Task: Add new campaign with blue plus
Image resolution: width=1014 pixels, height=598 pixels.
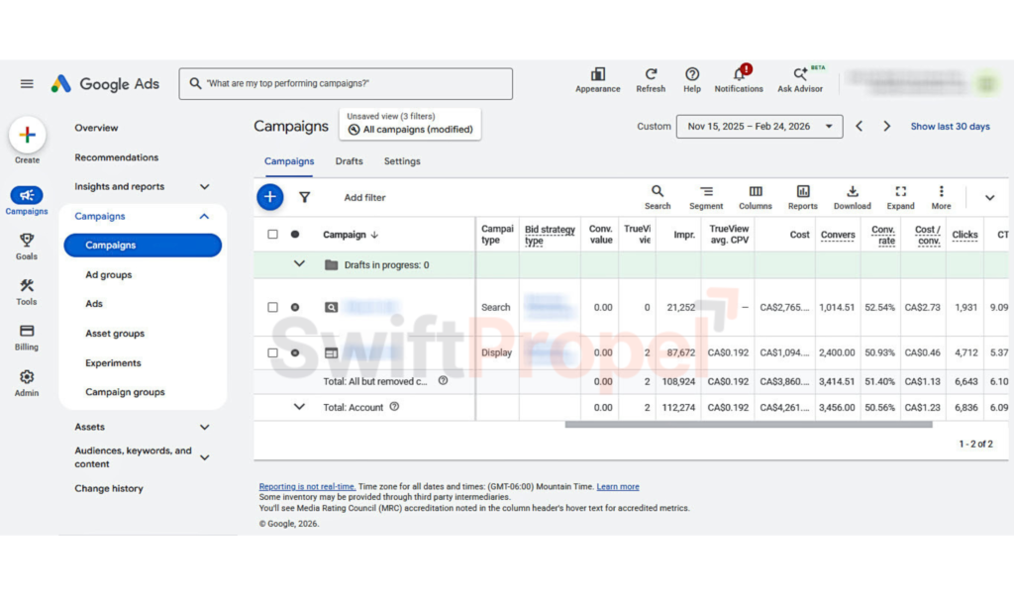Action: 269,197
